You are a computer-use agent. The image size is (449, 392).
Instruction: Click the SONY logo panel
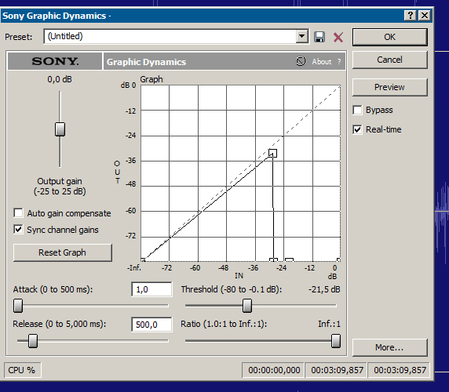pos(55,61)
